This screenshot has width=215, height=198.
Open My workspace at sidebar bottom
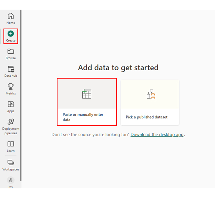click(11, 183)
